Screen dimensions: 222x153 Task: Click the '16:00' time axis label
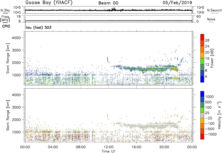137,147
